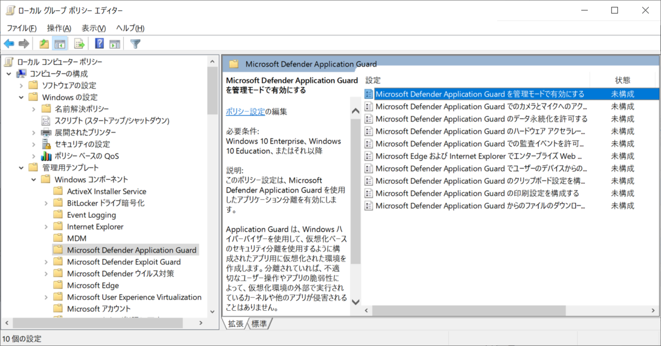Click the Export List toolbar icon

pos(79,44)
